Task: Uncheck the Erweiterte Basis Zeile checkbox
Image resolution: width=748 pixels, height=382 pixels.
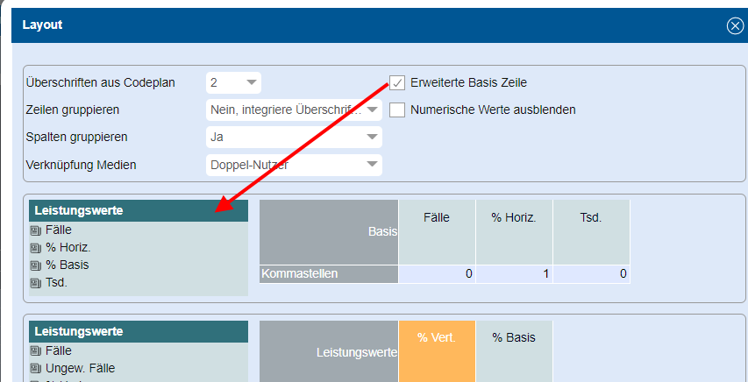Action: click(397, 83)
